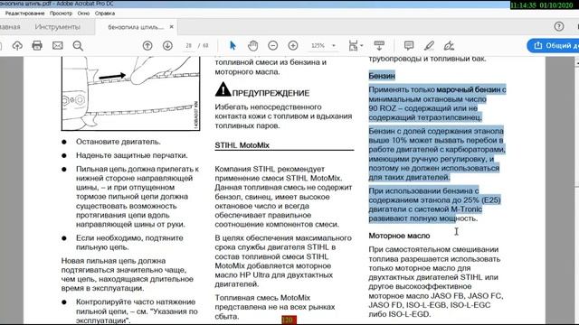Click the Моторное масло heading
This screenshot has height=325, width=579.
pos(399,236)
